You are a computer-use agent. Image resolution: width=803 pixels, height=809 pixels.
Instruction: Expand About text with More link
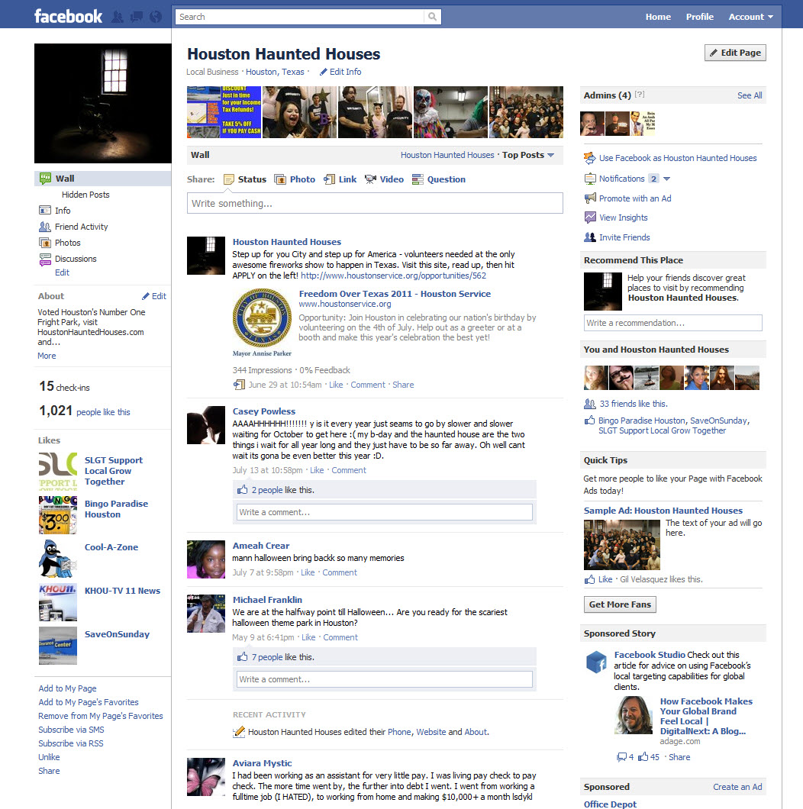click(47, 356)
